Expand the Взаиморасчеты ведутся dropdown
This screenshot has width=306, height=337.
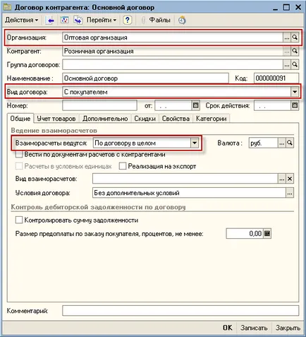[195, 143]
